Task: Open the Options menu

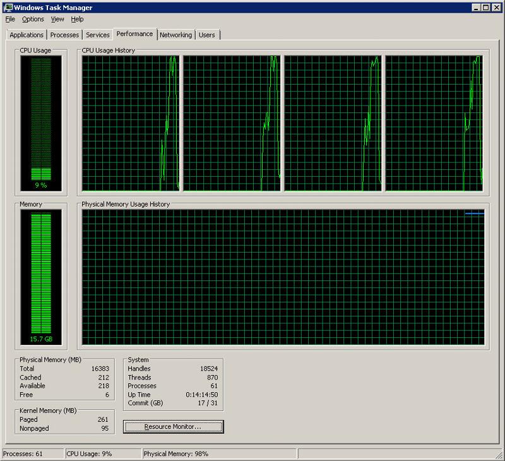Action: coord(33,20)
